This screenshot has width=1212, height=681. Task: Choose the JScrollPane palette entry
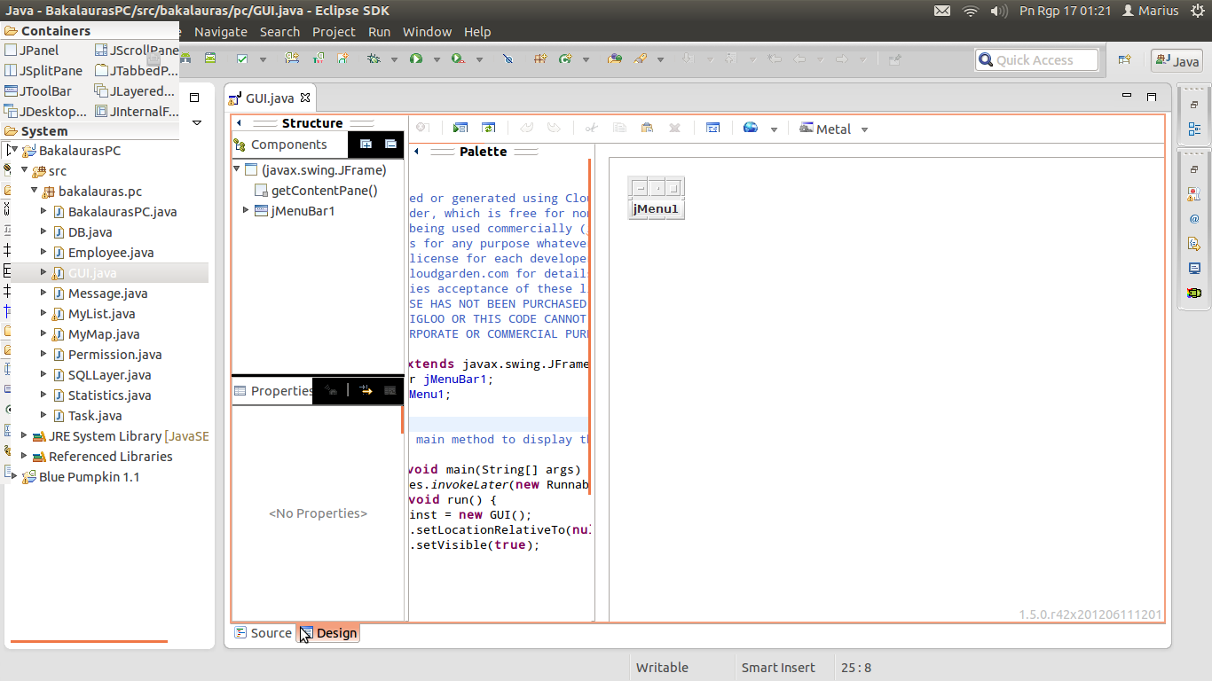[137, 51]
